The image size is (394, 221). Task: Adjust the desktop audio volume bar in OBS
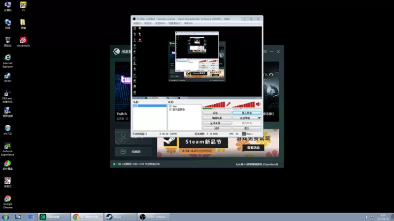coord(244,105)
